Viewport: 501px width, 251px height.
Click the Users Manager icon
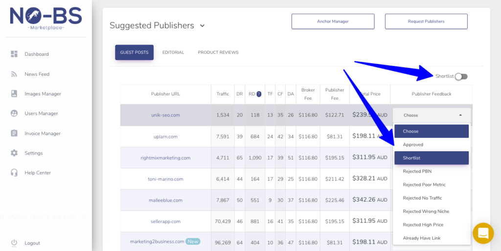tap(14, 114)
